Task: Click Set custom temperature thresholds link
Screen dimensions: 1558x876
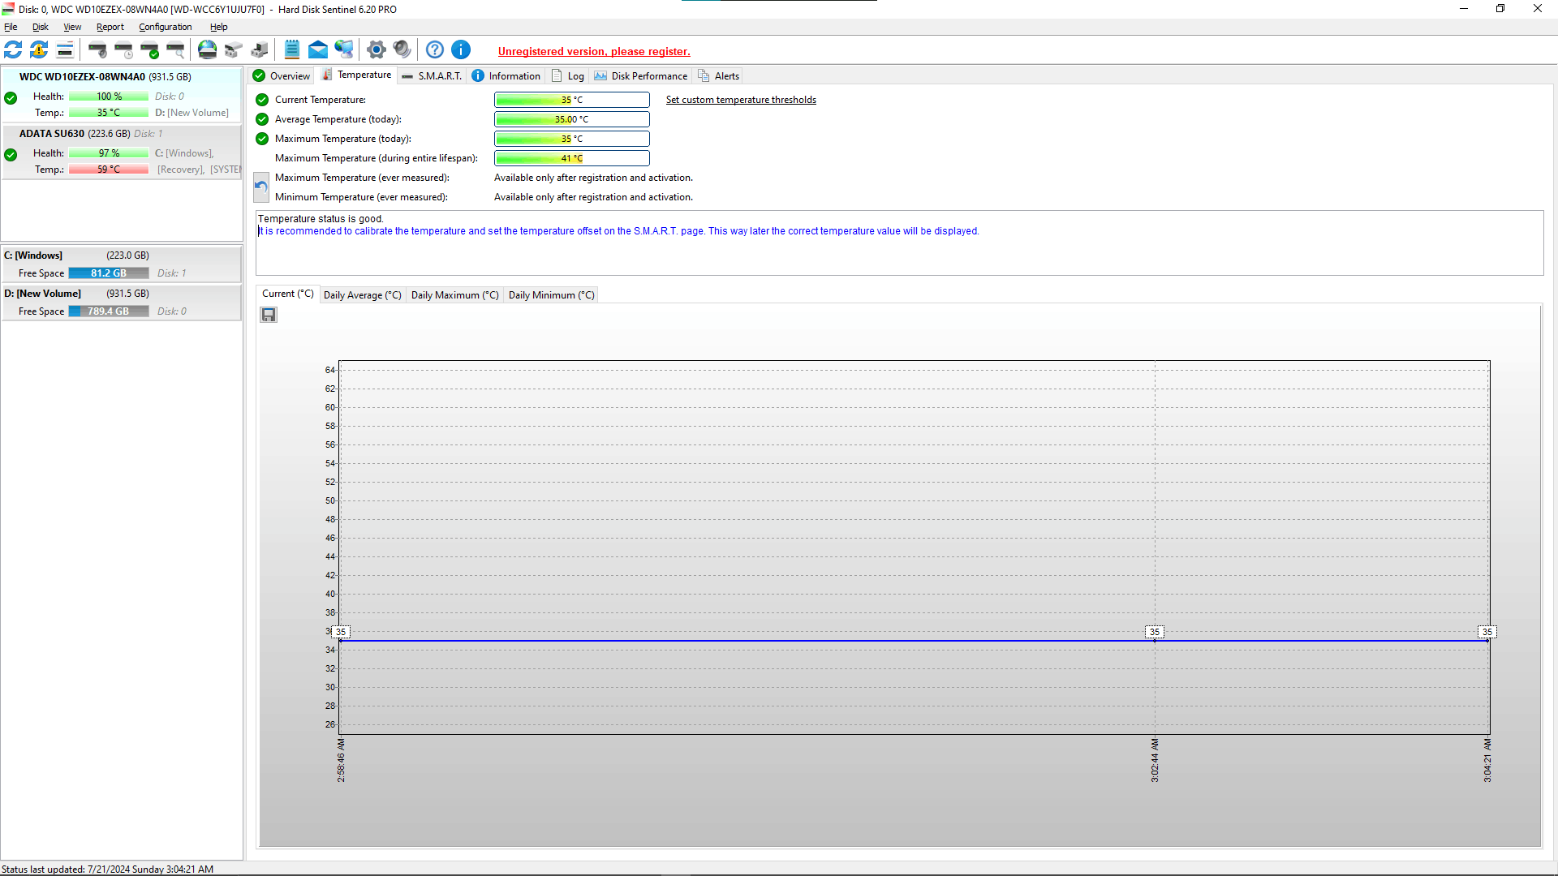Action: [x=741, y=100]
